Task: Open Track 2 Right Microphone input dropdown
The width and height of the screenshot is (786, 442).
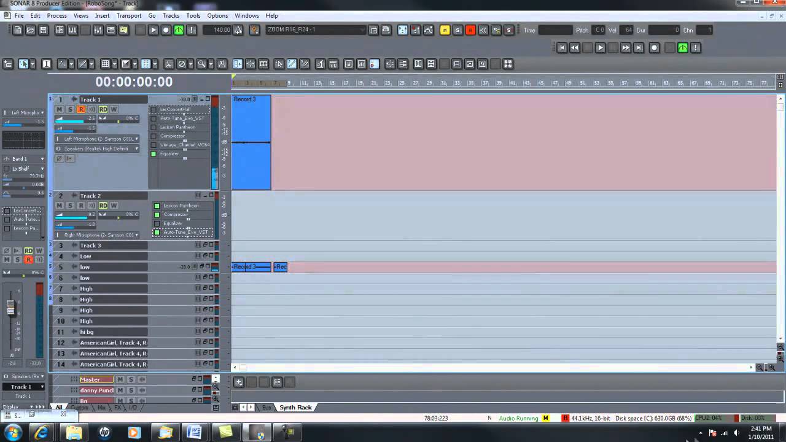Action: 98,235
